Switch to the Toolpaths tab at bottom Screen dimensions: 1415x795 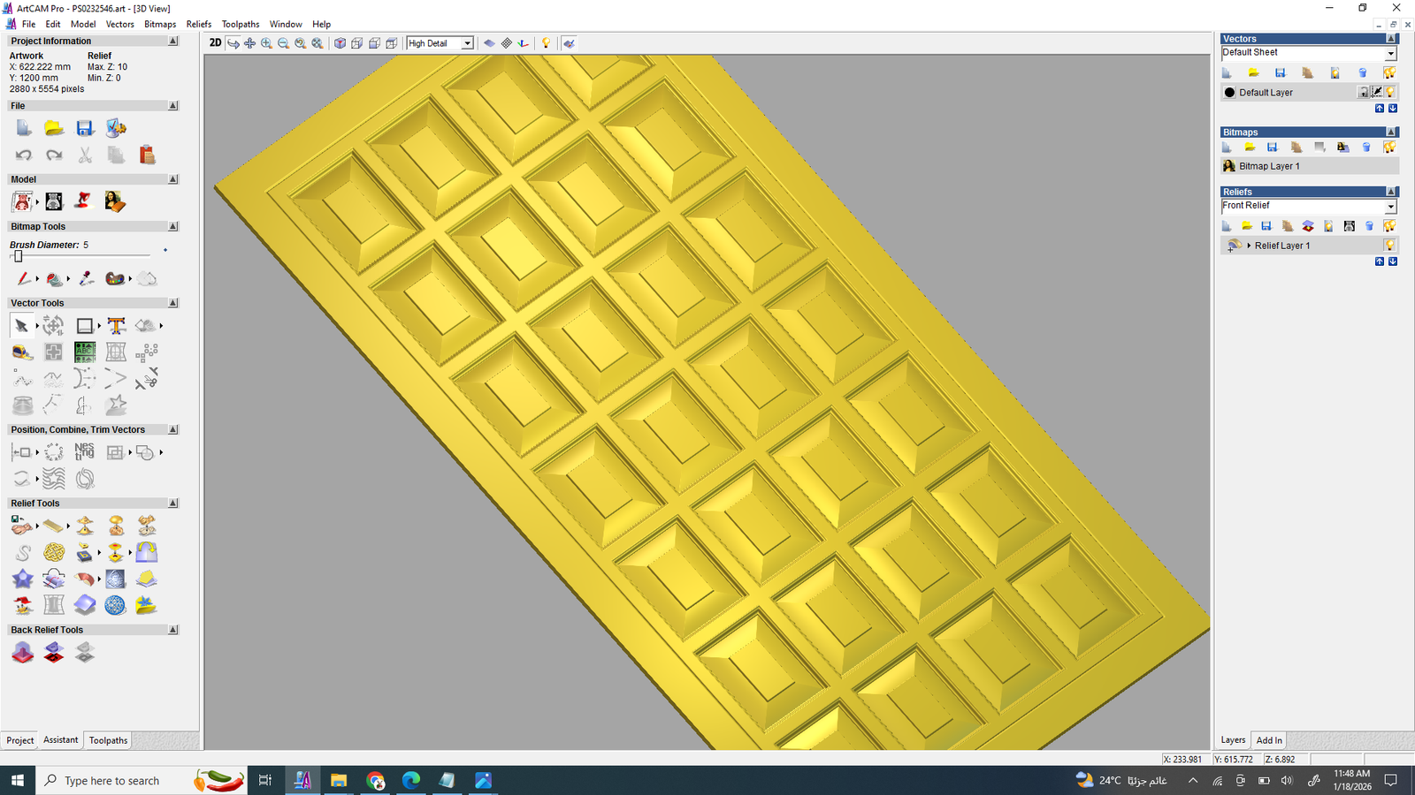pos(108,740)
